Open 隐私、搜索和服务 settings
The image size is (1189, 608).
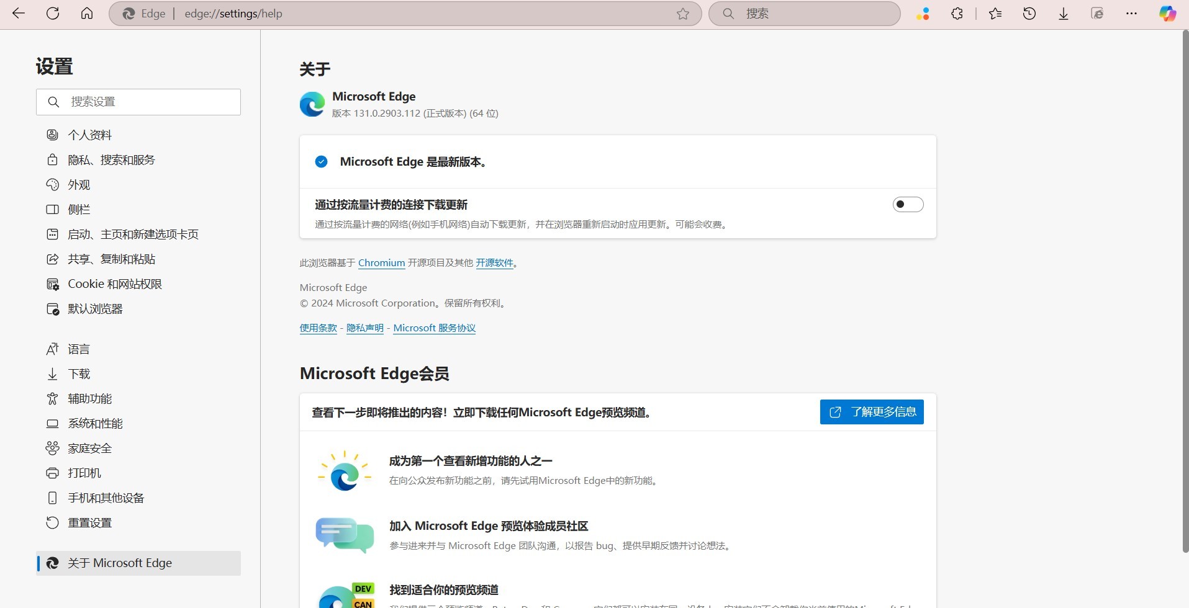138,159
